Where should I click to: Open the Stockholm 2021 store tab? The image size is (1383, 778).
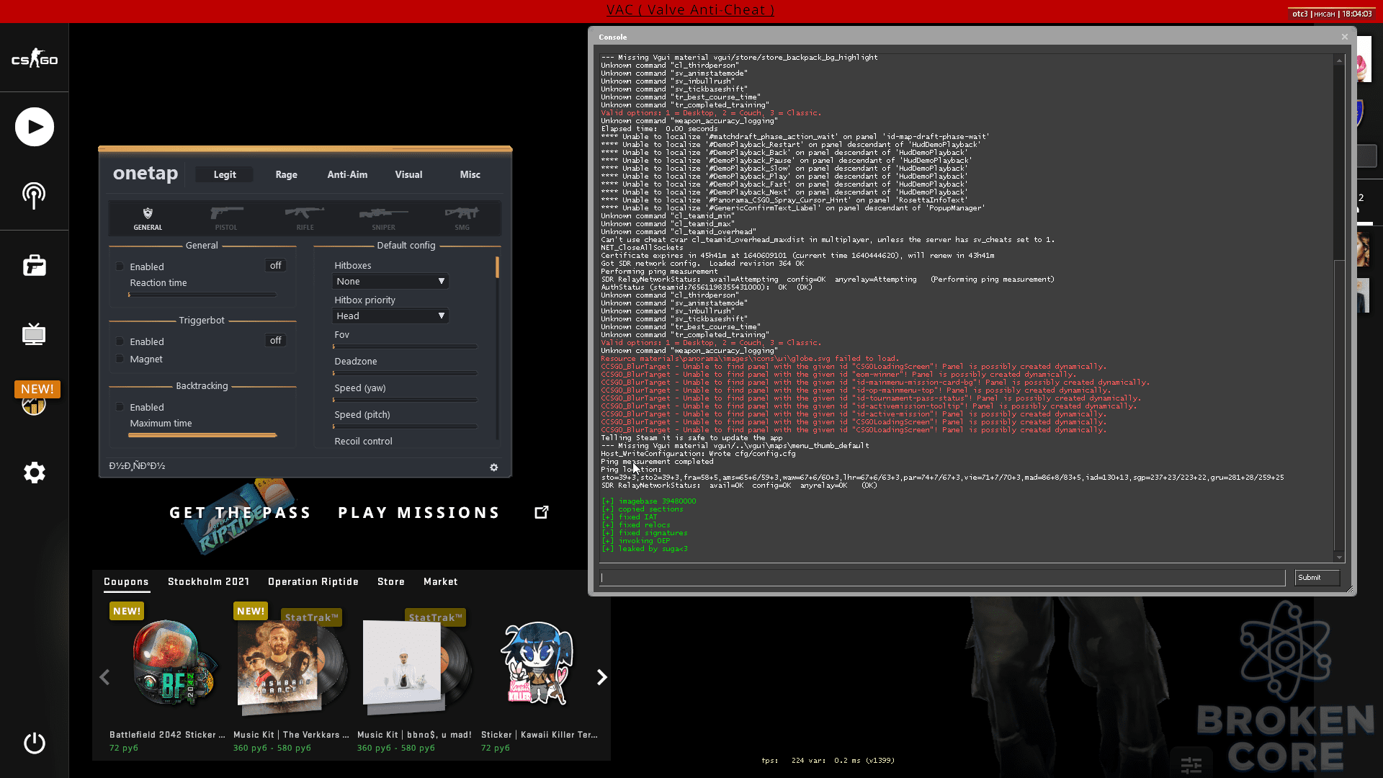209,581
